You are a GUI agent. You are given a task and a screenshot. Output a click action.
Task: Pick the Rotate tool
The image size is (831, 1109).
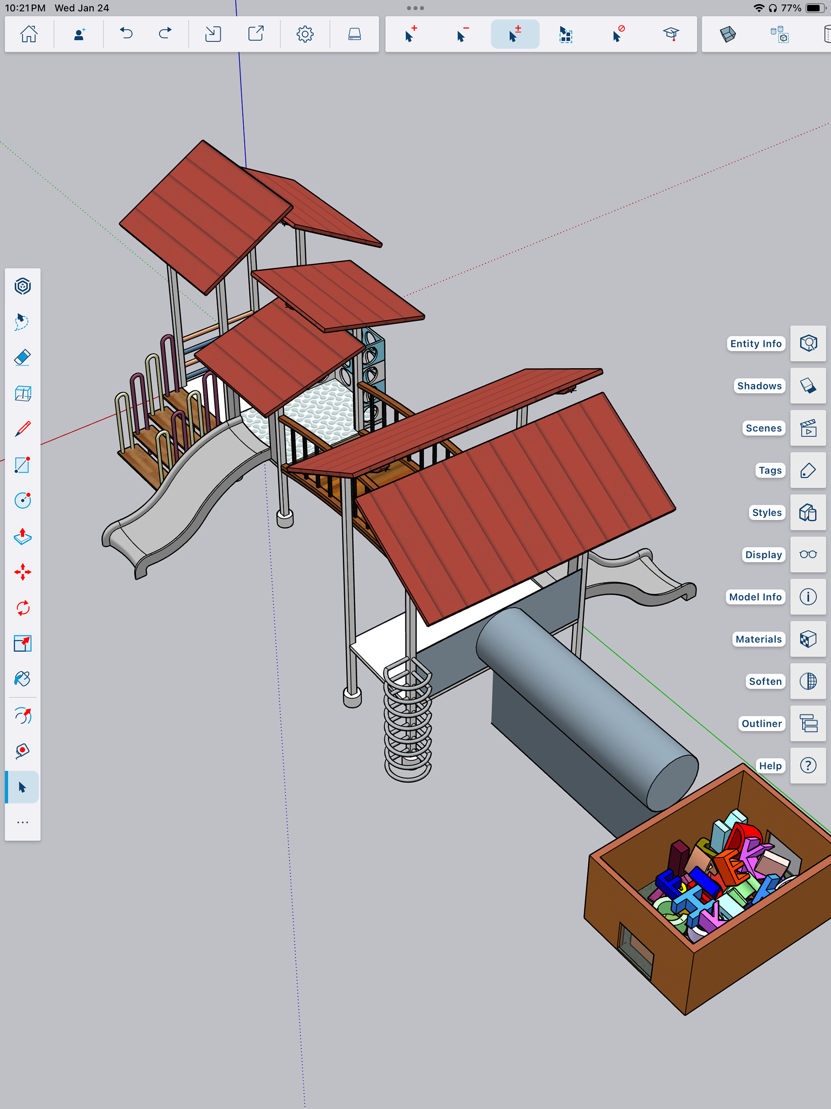[x=23, y=608]
